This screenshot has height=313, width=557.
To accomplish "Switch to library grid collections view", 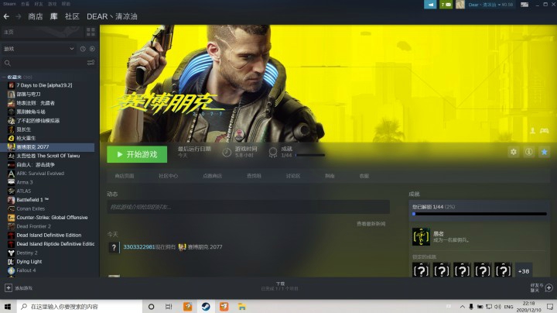I will [91, 32].
